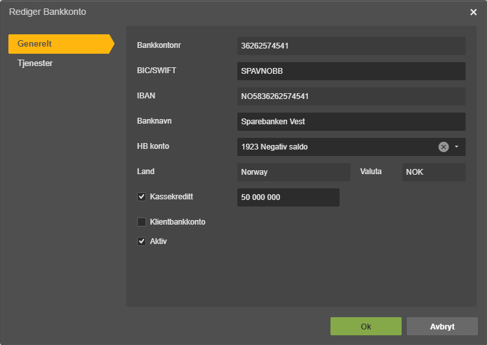Focus the Kassekreditt amount field 50 000 000
The height and width of the screenshot is (345, 487).
point(288,197)
